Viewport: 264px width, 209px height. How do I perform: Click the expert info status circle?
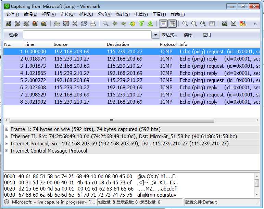pyautogui.click(x=7, y=202)
